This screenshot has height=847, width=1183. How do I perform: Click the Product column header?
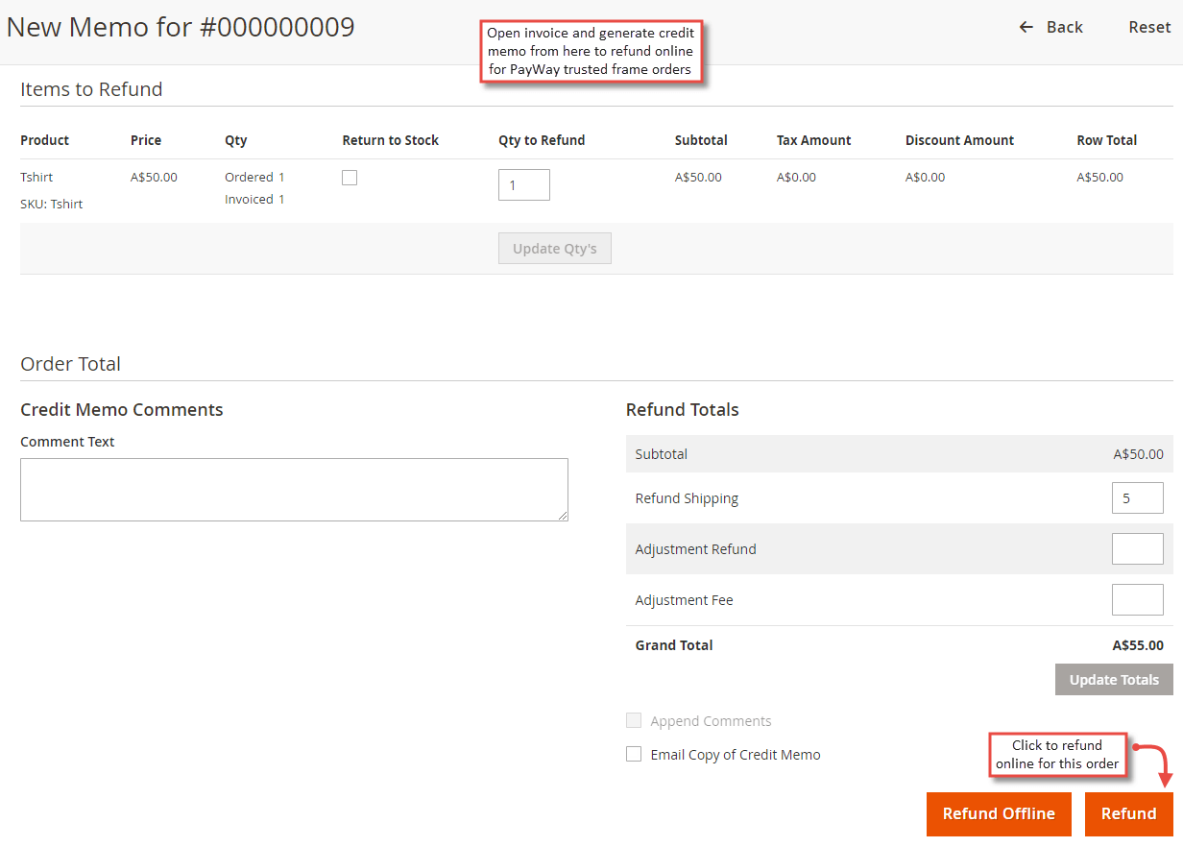tap(45, 140)
